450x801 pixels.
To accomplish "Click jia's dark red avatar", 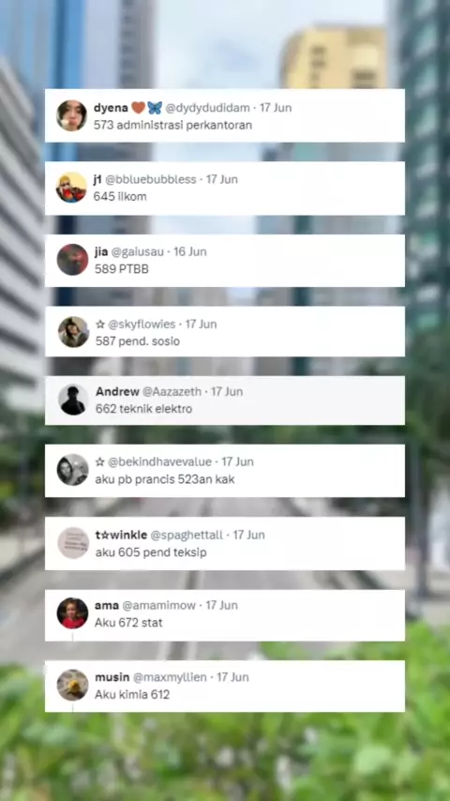I will [x=72, y=260].
